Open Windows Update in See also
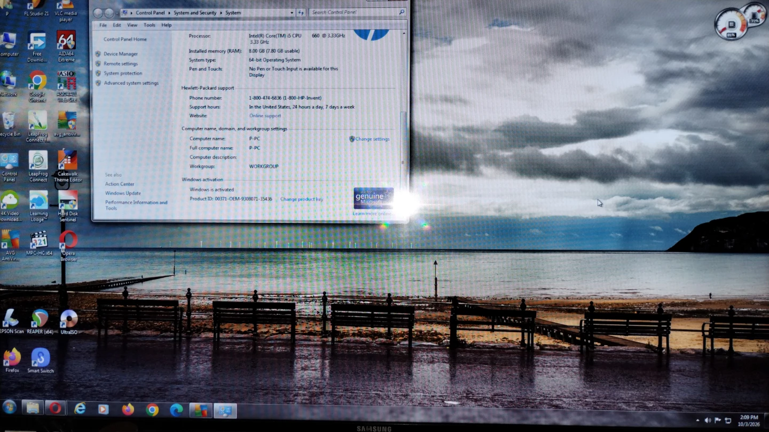The image size is (769, 432). (123, 193)
